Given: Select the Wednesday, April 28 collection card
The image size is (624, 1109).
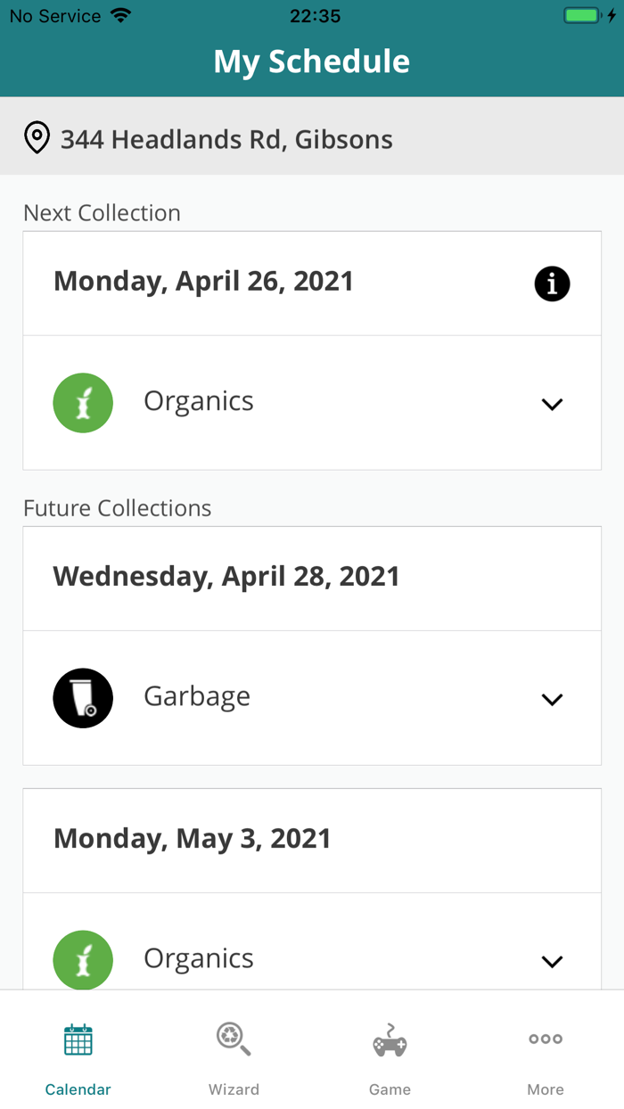Looking at the screenshot, I should 226,577.
